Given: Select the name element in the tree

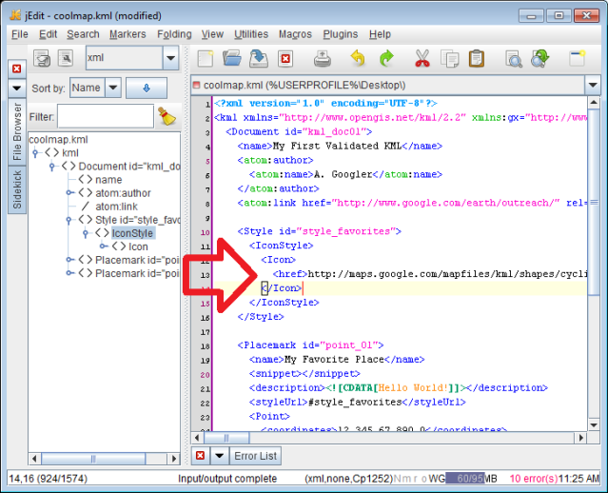Looking at the screenshot, I should tap(108, 180).
